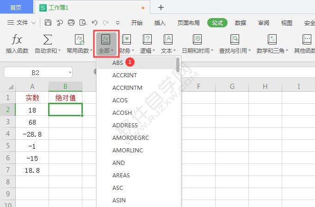Click the Print icon in quick toolbar
This screenshot has height=207, width=315.
click(71, 23)
